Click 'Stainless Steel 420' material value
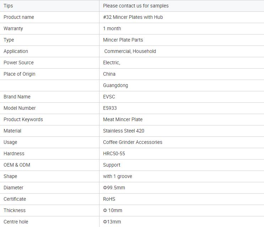The width and height of the screenshot is (264, 227). (x=124, y=131)
